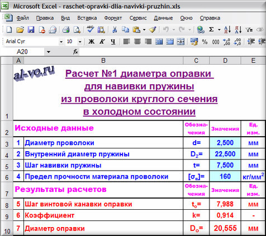266x236 pixels.
Task: Click the AutoSum sigma icon
Action: point(211,30)
